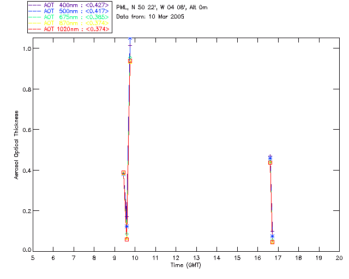The height and width of the screenshot is (279, 349).
Task: Click the red square marker near 0.06 around 9:35
Action: point(127,239)
